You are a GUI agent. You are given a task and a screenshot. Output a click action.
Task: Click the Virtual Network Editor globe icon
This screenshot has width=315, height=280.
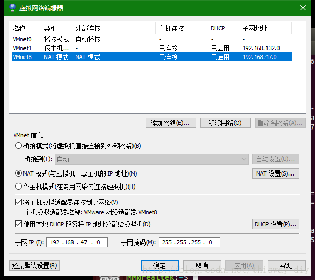coord(13,8)
